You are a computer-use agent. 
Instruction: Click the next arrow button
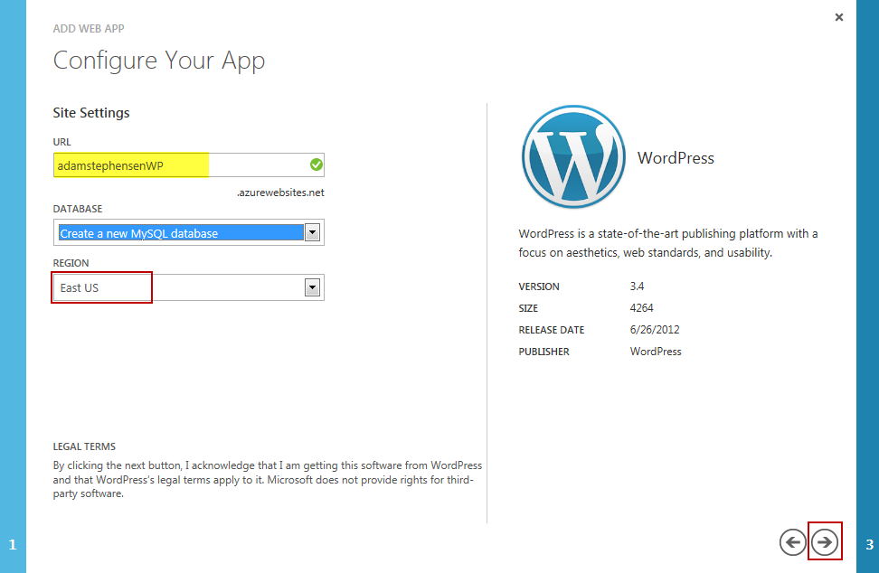pos(825,541)
